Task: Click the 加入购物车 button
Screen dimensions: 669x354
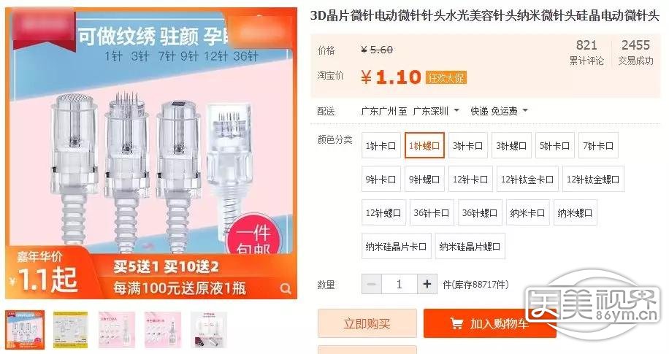Action: [490, 324]
